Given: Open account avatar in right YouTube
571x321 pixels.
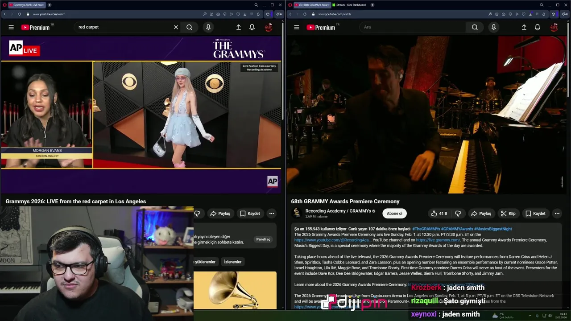Looking at the screenshot, I should [554, 27].
